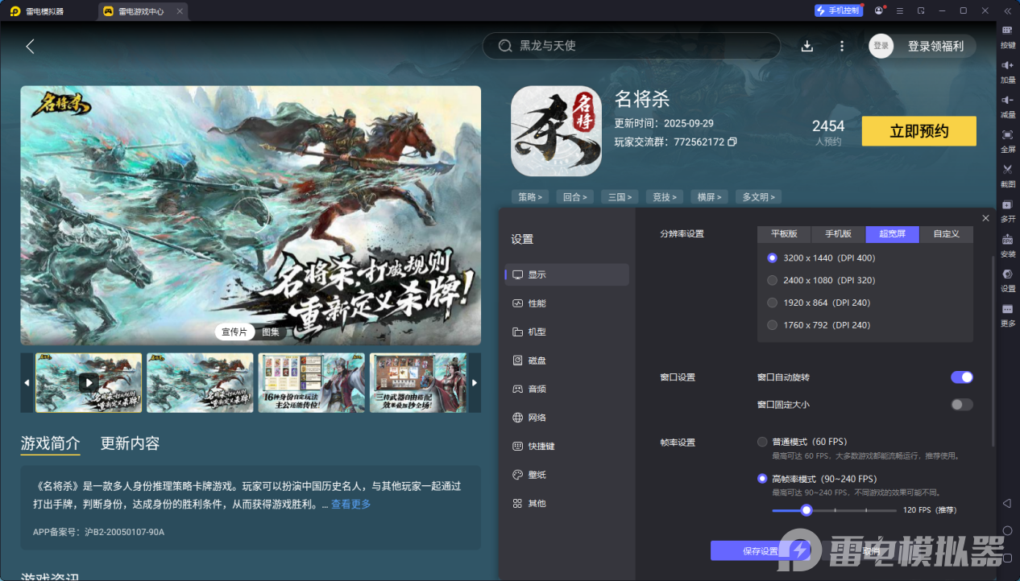The width and height of the screenshot is (1020, 581).
Task: Take a screenshot with the 截图 icon
Action: [x=1008, y=176]
